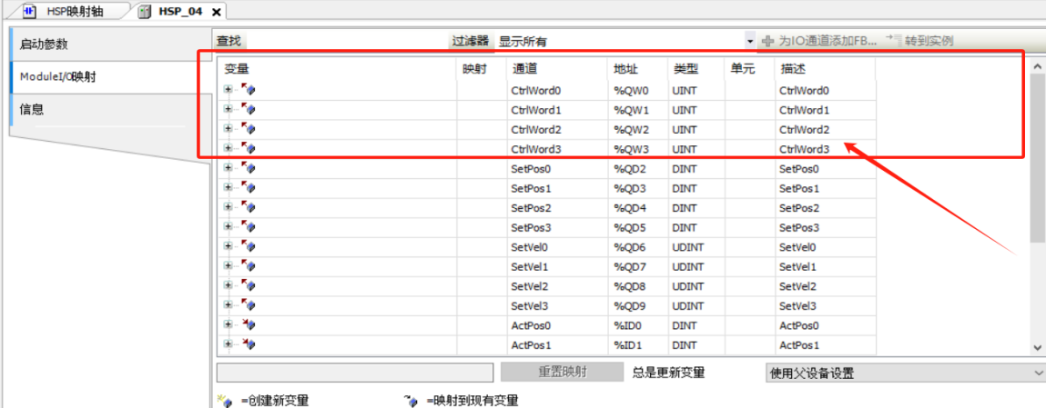Viewport: 1046px width, 408px height.
Task: Click the SetPos3 description cell
Action: pos(825,228)
